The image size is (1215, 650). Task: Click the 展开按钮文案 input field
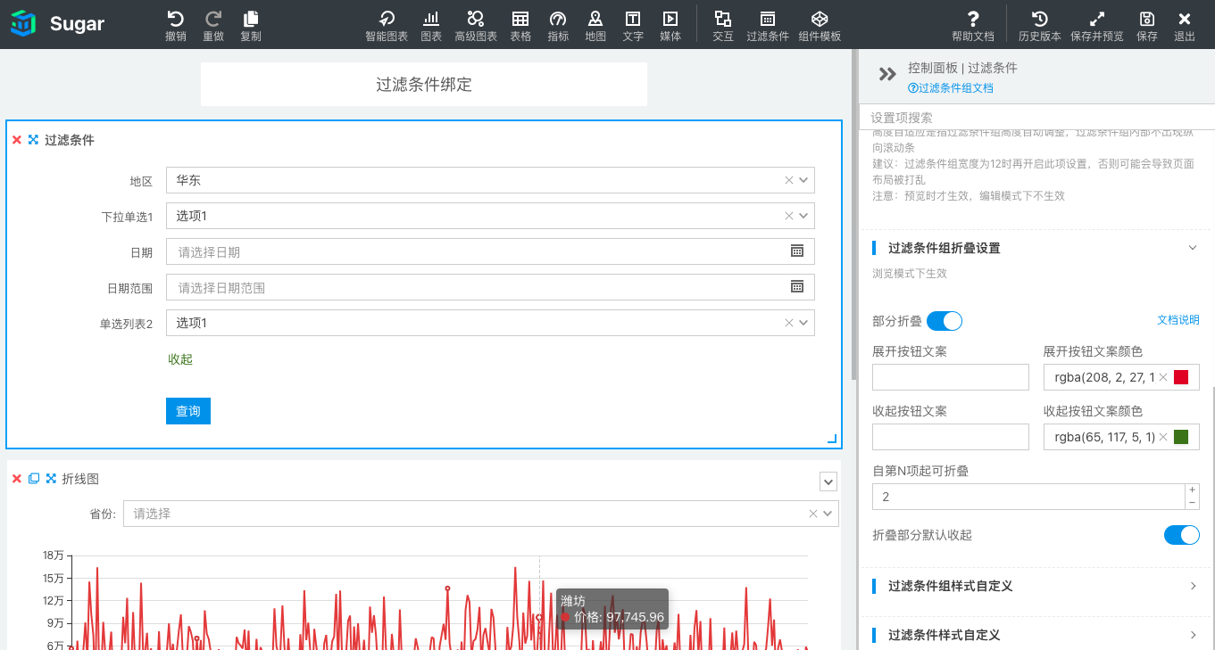(x=951, y=377)
